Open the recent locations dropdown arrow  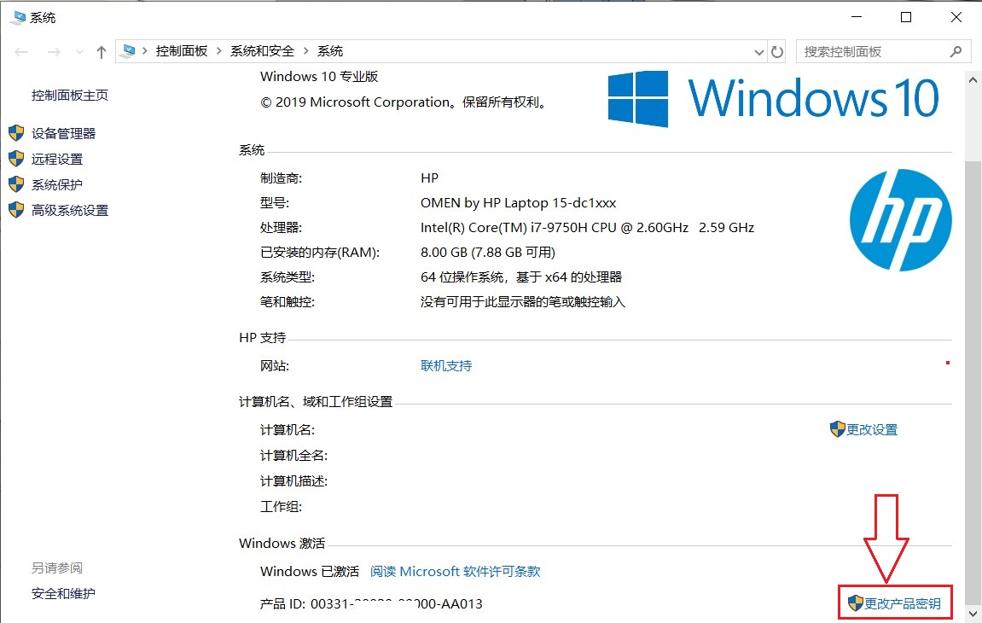[79, 52]
